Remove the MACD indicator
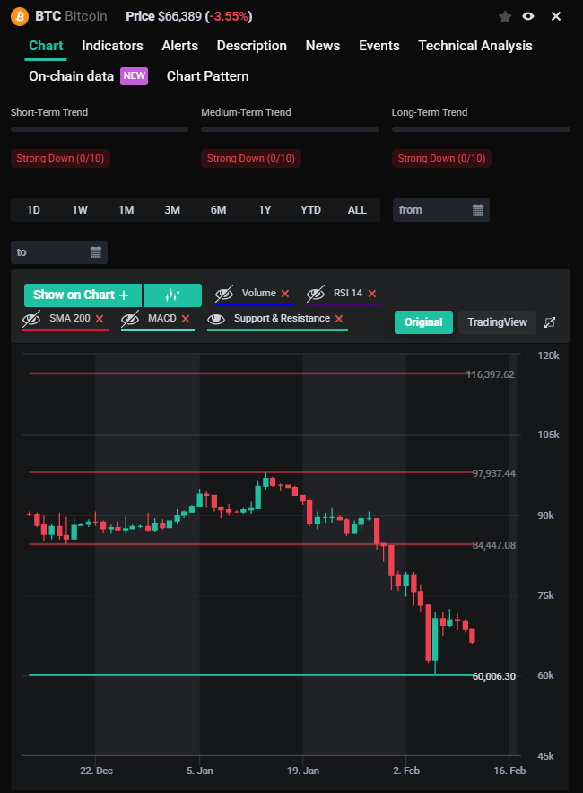This screenshot has height=793, width=583. tap(186, 319)
